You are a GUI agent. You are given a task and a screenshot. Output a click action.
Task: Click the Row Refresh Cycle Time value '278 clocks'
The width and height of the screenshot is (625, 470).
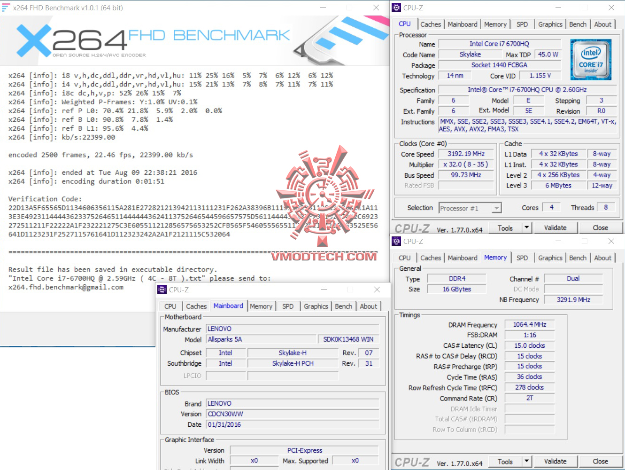[x=530, y=387]
